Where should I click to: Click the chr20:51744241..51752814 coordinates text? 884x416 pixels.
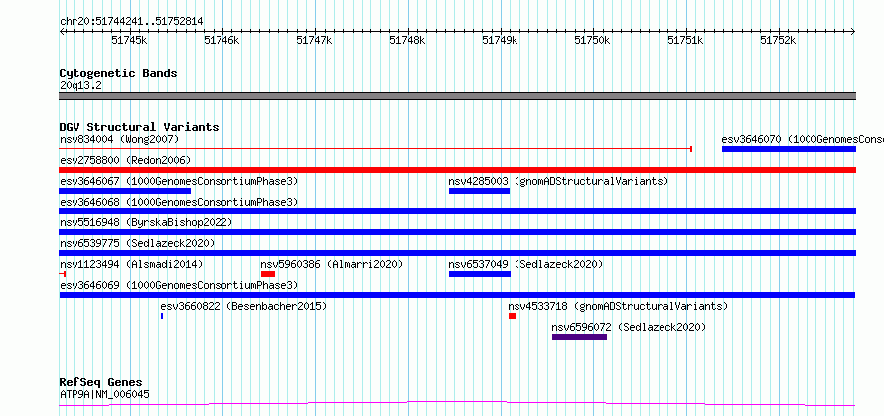[x=131, y=22]
